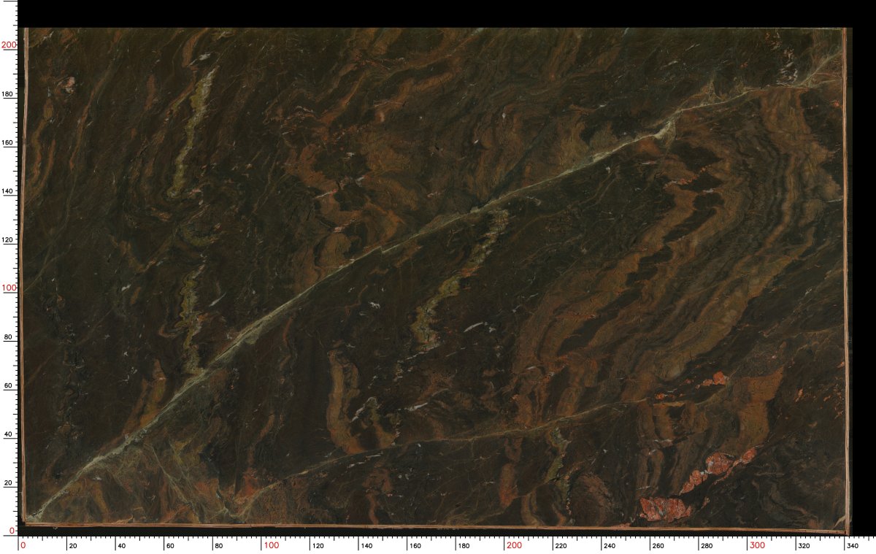Click red "200" label on vertical ruler
This screenshot has width=876, height=554.
pyautogui.click(x=8, y=45)
